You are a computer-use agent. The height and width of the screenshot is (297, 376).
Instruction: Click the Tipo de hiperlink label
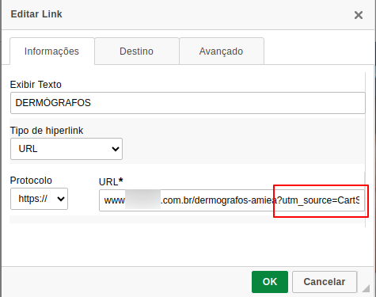(47, 131)
